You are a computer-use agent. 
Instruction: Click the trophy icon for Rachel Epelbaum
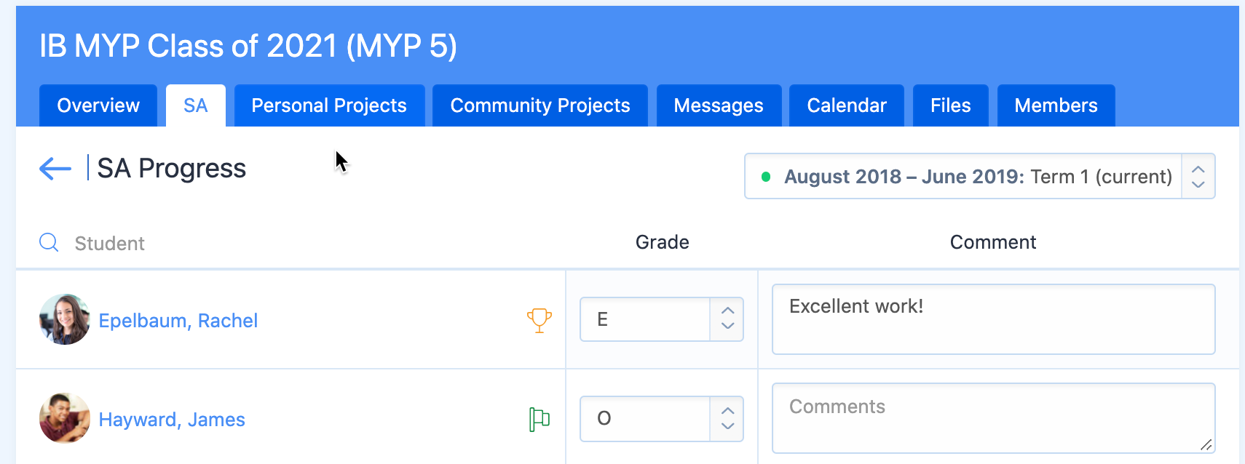(x=539, y=320)
